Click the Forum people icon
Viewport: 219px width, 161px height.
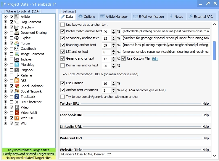(17, 43)
